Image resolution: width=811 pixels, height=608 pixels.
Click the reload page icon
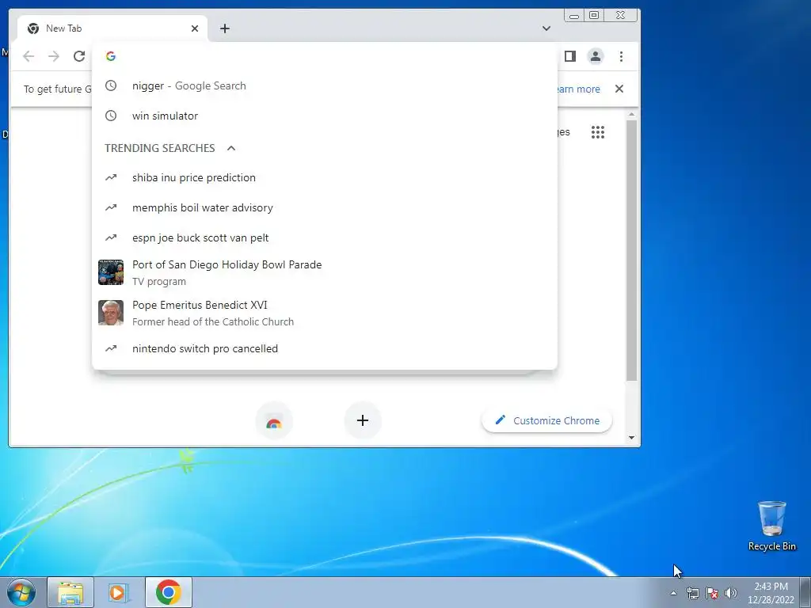point(79,56)
